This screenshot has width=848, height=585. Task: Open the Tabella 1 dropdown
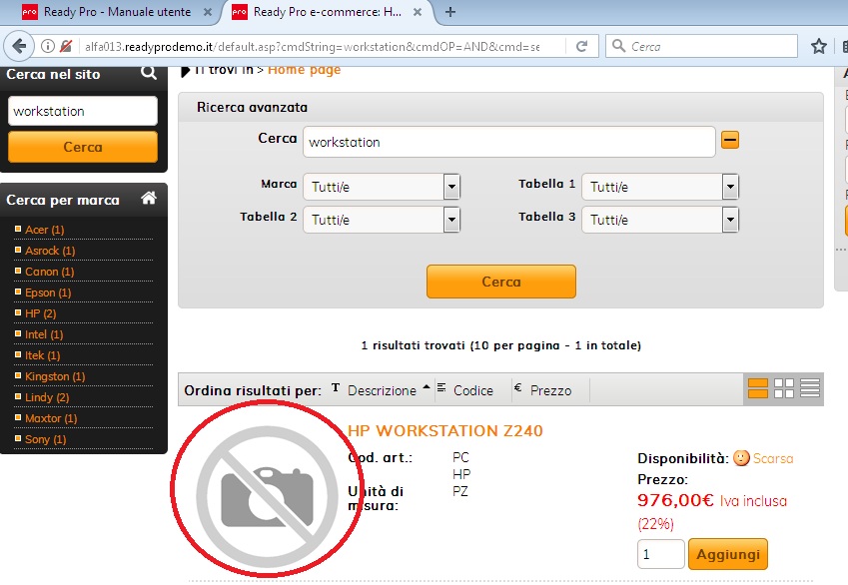click(660, 187)
